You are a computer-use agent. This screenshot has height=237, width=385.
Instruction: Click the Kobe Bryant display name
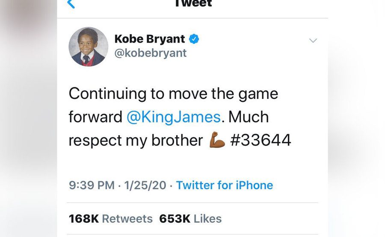coord(150,39)
